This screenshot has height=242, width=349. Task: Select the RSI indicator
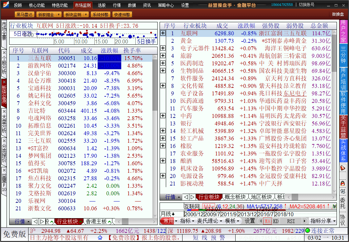click(x=291, y=221)
